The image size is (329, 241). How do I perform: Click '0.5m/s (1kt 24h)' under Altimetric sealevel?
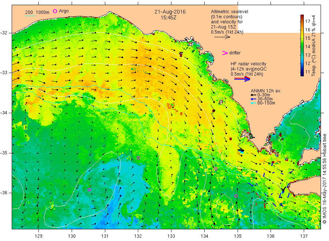227,32
